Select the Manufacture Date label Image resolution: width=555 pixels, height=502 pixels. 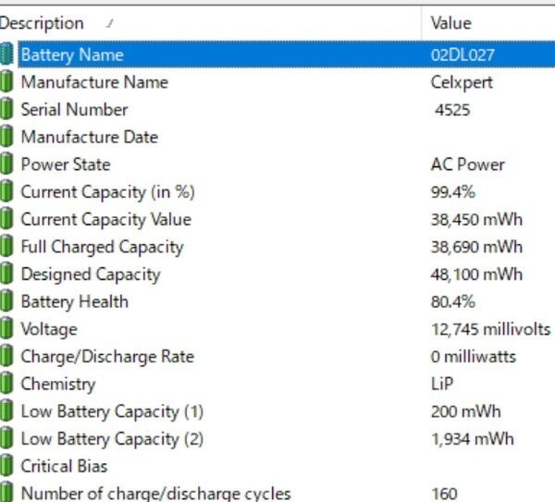(x=90, y=137)
